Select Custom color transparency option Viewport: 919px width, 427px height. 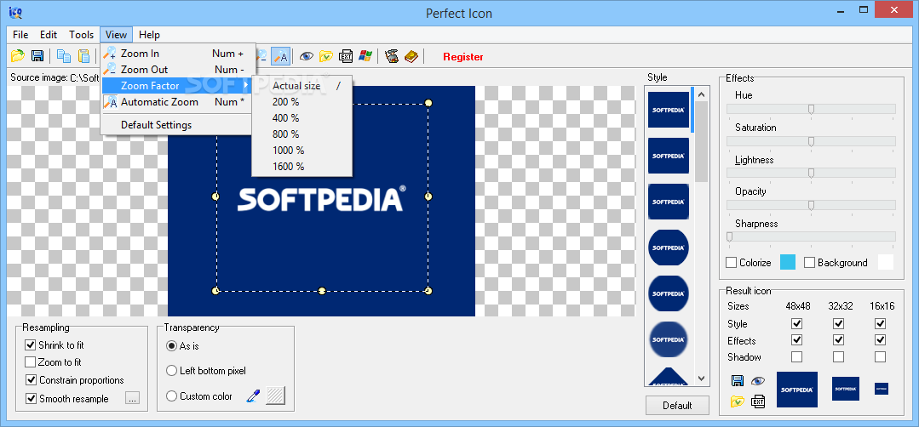pyautogui.click(x=172, y=396)
